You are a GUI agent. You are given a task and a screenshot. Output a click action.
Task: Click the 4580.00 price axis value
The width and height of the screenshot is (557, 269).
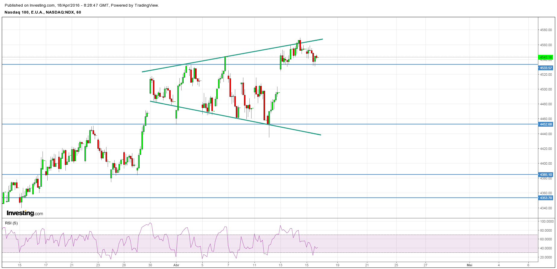[x=546, y=30]
